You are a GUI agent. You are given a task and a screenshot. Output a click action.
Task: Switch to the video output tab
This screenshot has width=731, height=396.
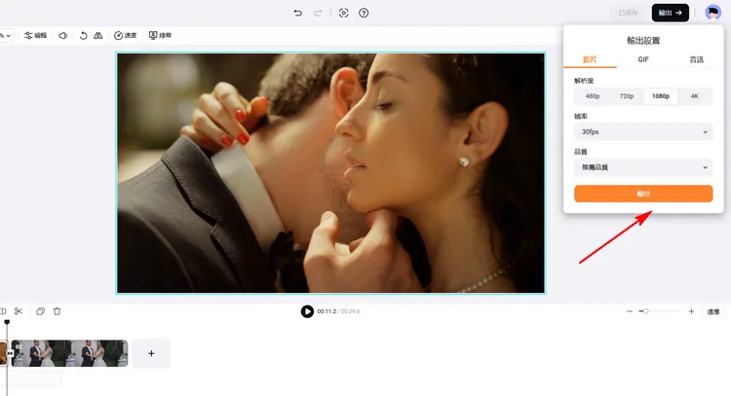pyautogui.click(x=590, y=59)
